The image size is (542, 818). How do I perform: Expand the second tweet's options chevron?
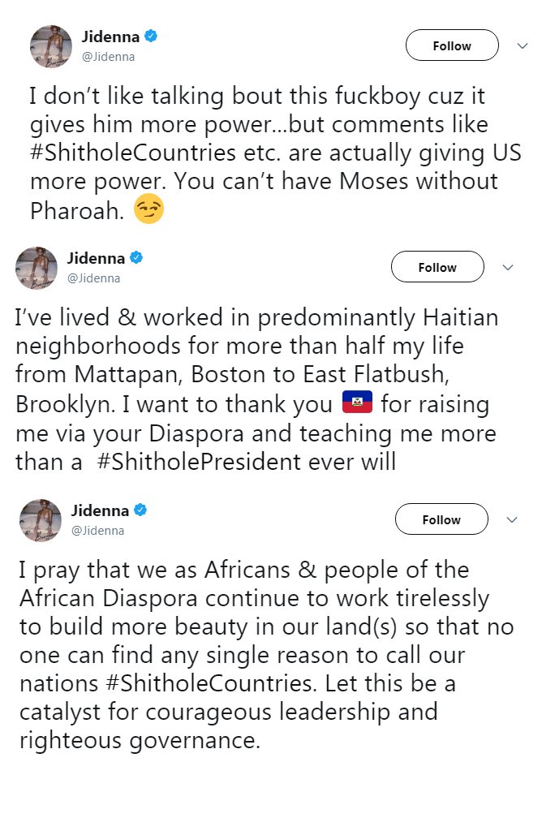(x=508, y=267)
